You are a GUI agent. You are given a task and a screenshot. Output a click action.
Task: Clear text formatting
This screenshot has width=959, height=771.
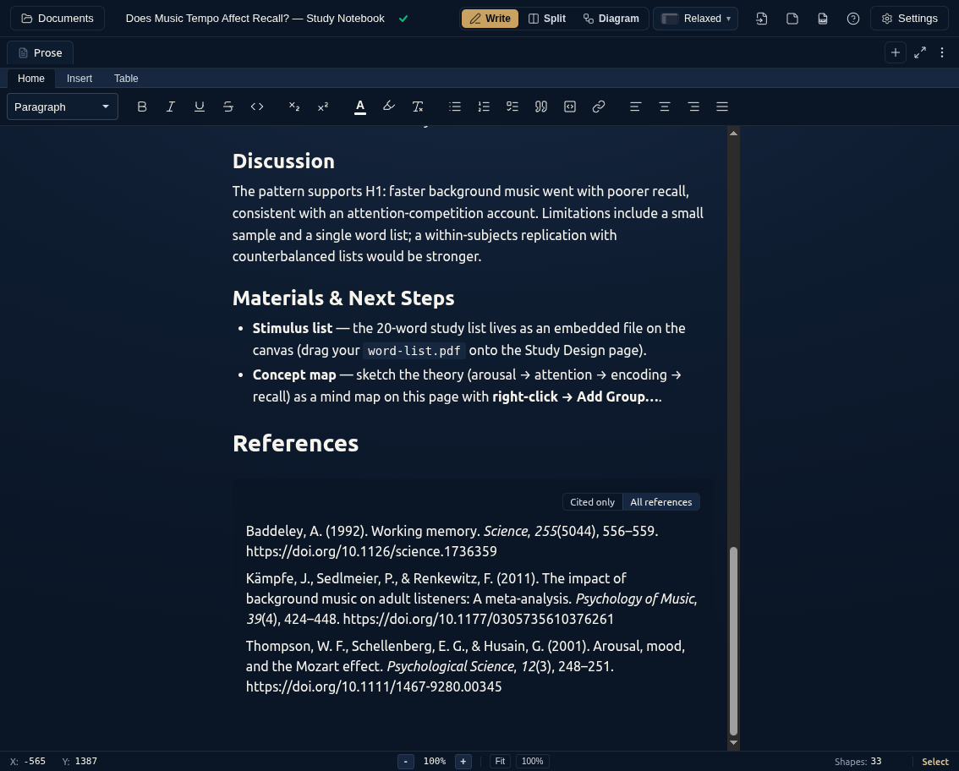pos(418,107)
